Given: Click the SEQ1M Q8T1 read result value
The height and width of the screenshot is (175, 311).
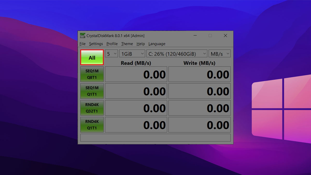Looking at the screenshot, I should click(136, 74).
